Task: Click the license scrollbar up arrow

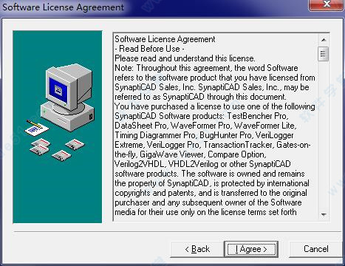Action: (324, 39)
